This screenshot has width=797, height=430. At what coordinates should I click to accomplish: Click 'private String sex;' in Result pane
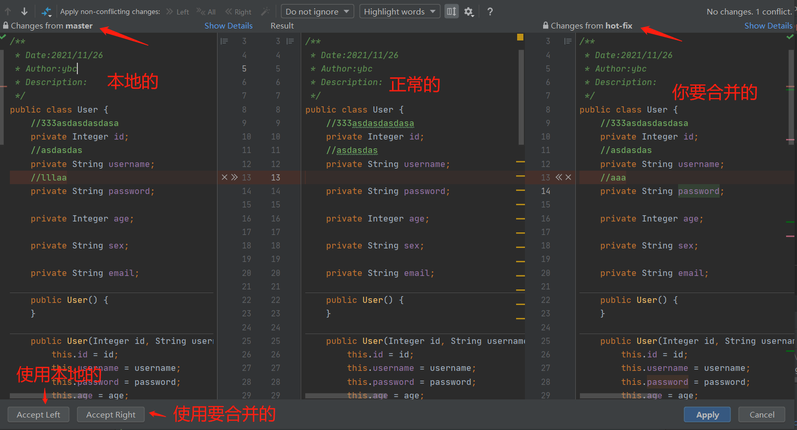tap(375, 245)
